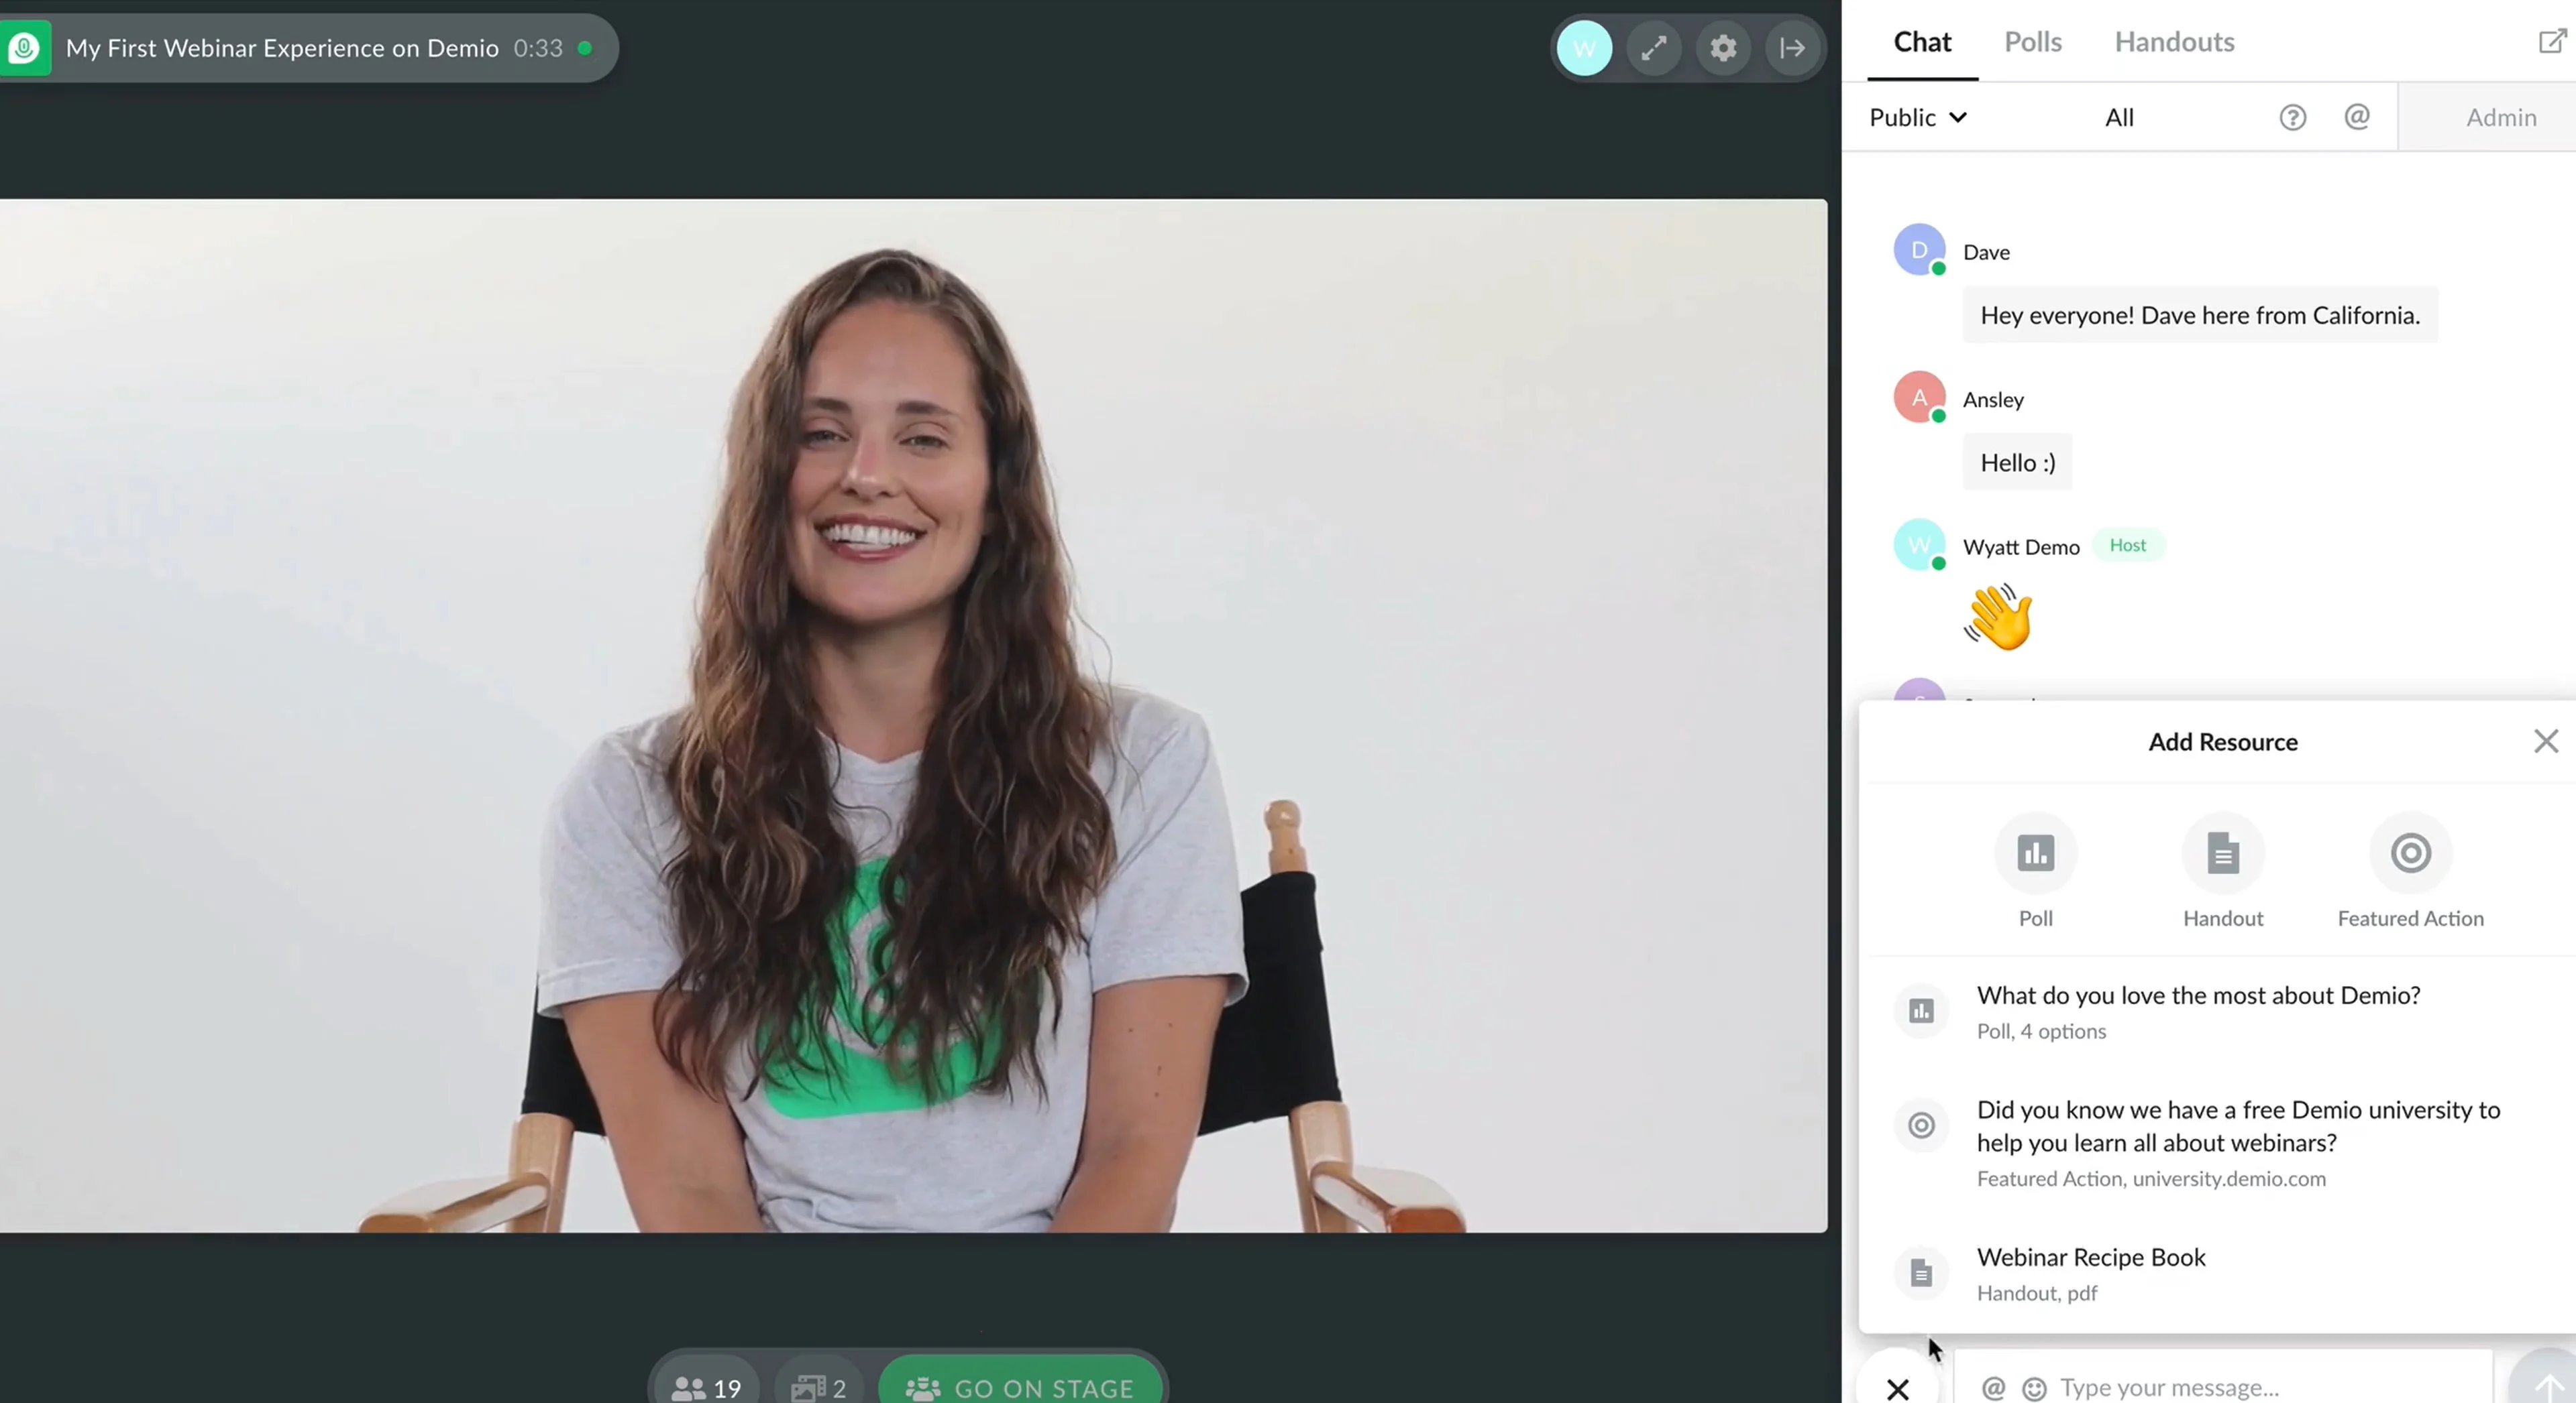Image resolution: width=2576 pixels, height=1403 pixels.
Task: Click the Admin label in chat toolbar
Action: point(2500,116)
